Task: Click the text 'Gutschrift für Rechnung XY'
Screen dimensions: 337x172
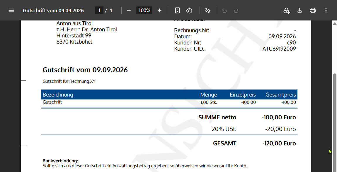Action: [69, 82]
